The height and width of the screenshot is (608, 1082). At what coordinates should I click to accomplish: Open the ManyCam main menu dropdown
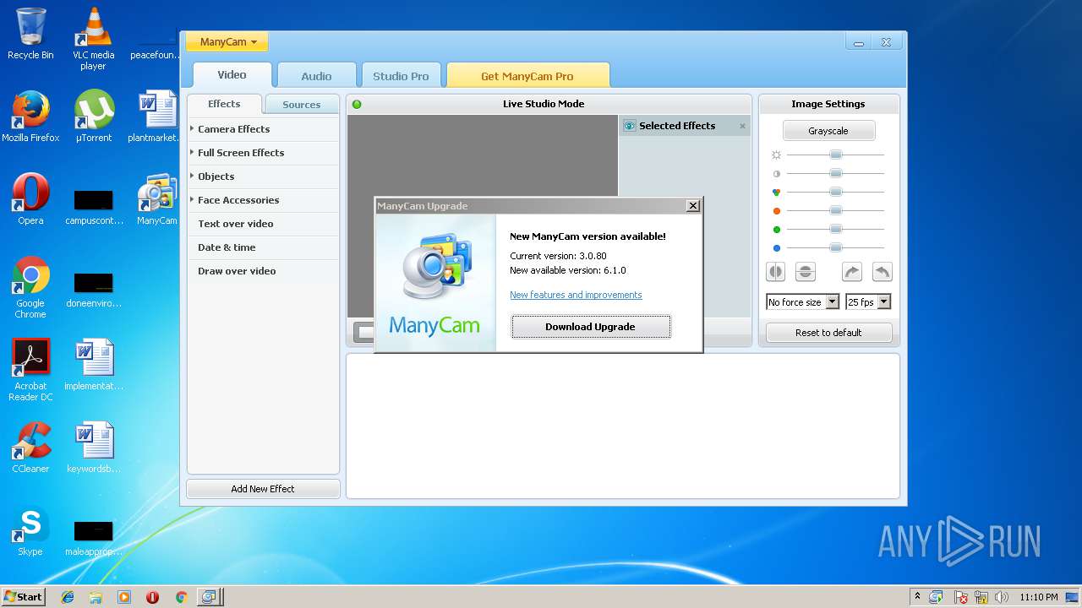point(227,41)
